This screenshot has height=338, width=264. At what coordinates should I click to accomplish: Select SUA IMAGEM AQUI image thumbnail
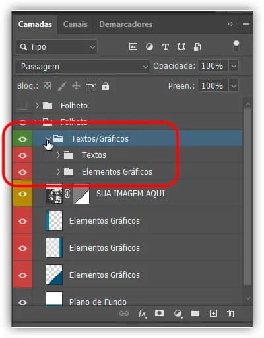click(54, 194)
